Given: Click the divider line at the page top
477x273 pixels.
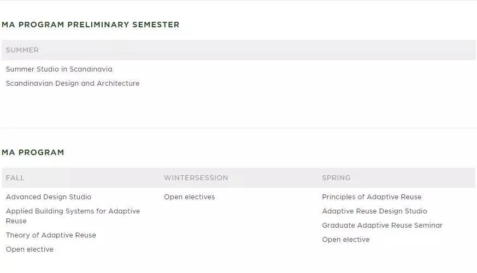Looking at the screenshot, I should [x=238, y=1].
